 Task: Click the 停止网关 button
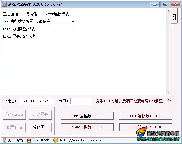click(41, 127)
